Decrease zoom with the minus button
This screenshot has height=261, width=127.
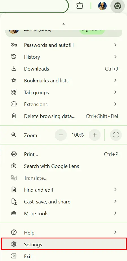click(61, 135)
